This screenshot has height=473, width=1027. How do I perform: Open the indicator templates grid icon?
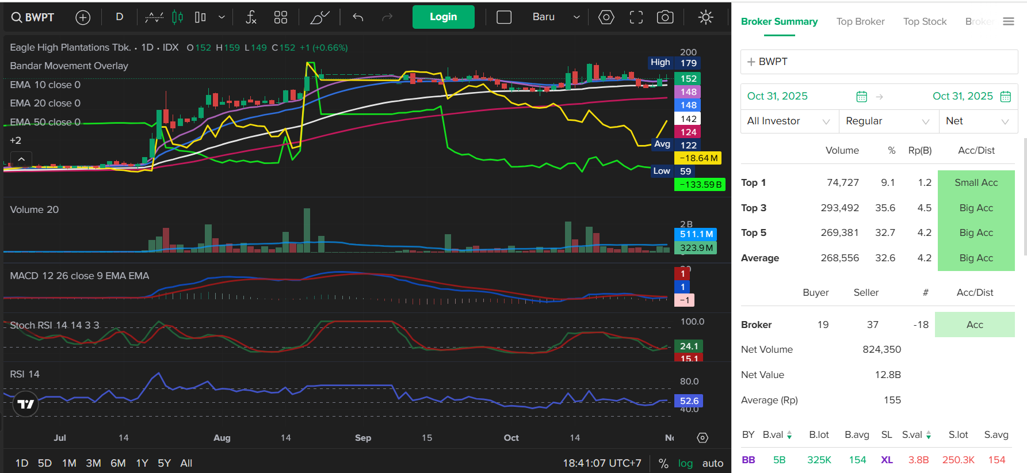click(281, 17)
